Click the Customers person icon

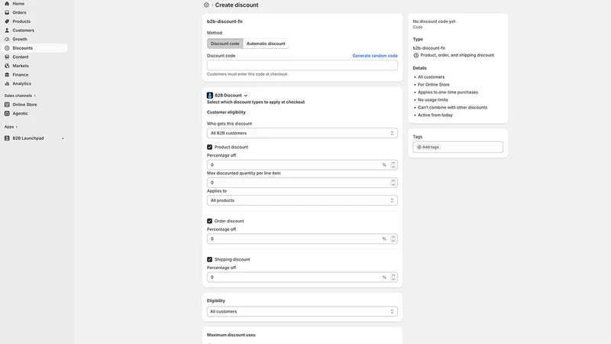[x=7, y=31]
